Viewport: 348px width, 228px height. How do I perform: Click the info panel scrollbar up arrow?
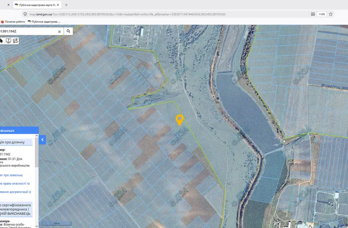coord(37,135)
